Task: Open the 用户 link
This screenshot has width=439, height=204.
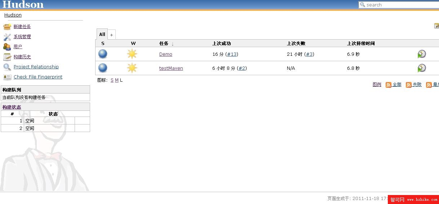Action: pos(18,47)
